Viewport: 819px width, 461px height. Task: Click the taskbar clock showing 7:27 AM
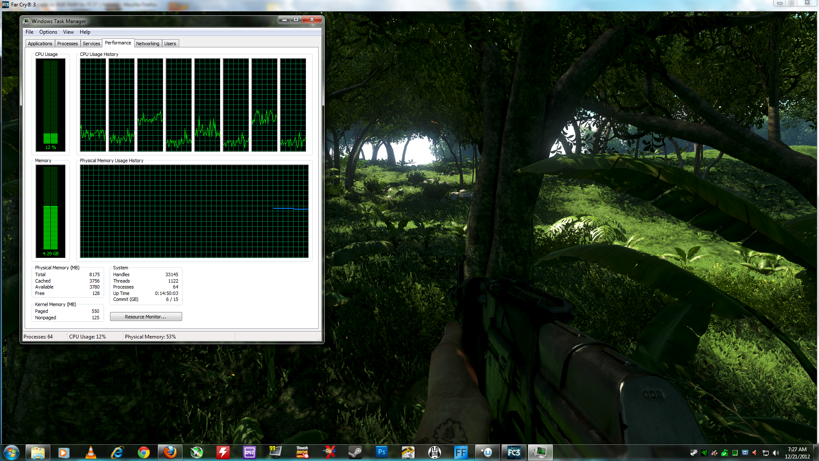click(797, 453)
